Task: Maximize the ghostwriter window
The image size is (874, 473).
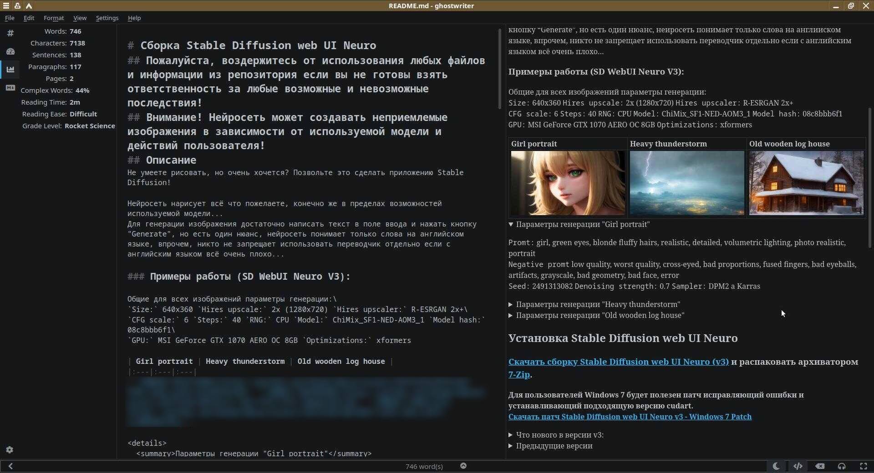Action: click(x=851, y=6)
